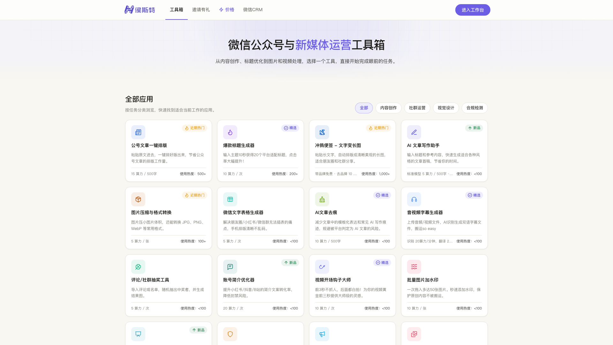Click 精选 badge on 爆款标题生成器 card
This screenshot has width=613, height=345.
290,128
